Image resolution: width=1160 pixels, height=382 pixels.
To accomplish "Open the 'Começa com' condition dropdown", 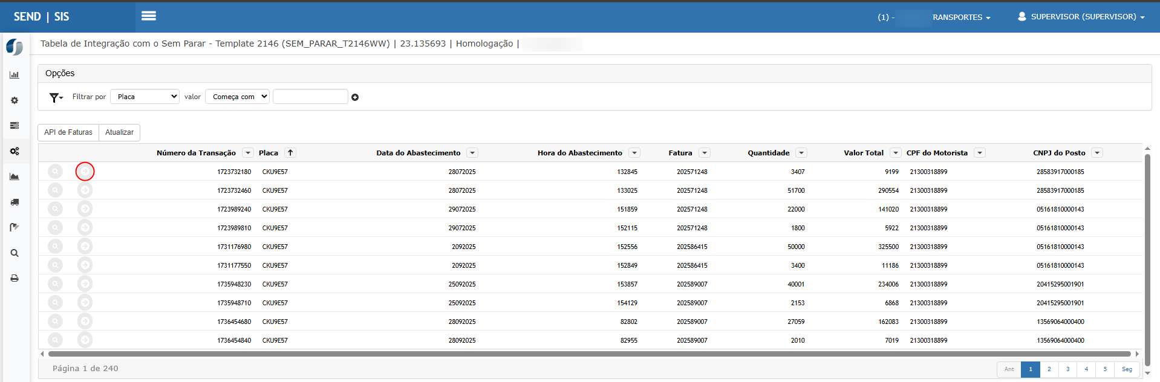I will (238, 97).
